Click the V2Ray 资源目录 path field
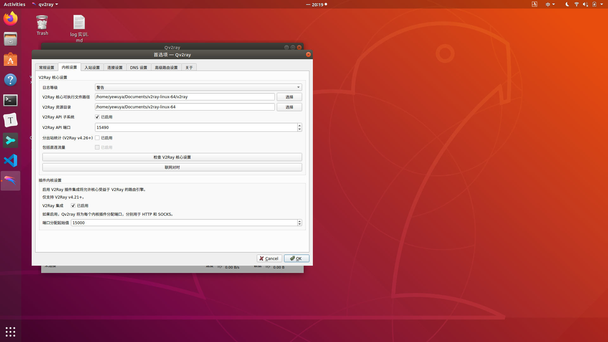This screenshot has height=342, width=608. pyautogui.click(x=185, y=107)
